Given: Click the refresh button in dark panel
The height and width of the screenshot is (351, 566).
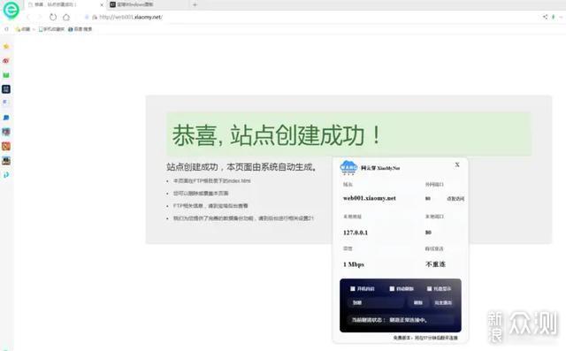Looking at the screenshot, I should click(x=418, y=302).
